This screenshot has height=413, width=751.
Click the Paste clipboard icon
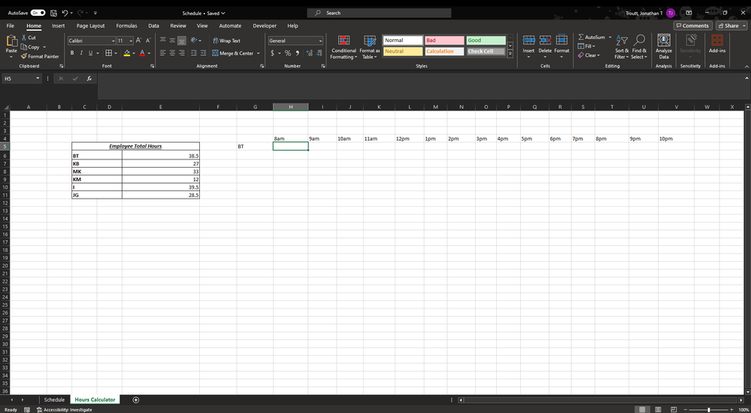point(11,41)
